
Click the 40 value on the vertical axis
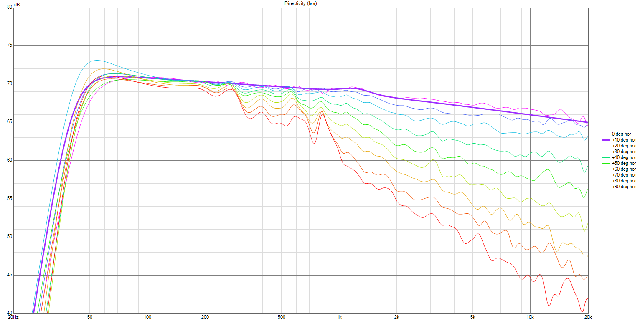pyautogui.click(x=10, y=313)
